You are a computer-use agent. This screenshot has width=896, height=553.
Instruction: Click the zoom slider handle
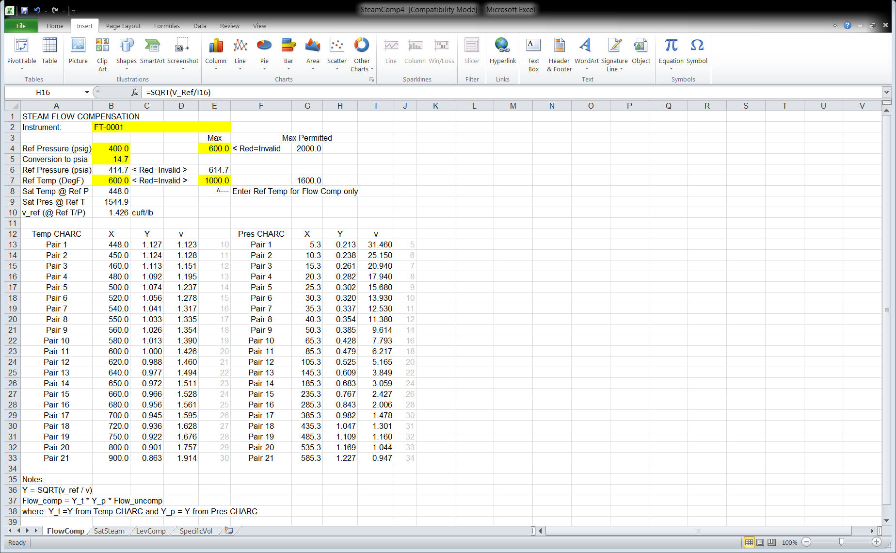tap(841, 542)
